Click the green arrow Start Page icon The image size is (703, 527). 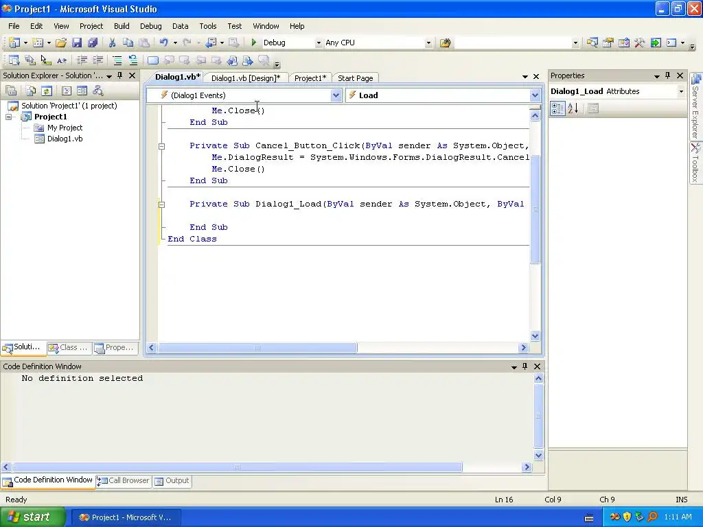tap(656, 43)
